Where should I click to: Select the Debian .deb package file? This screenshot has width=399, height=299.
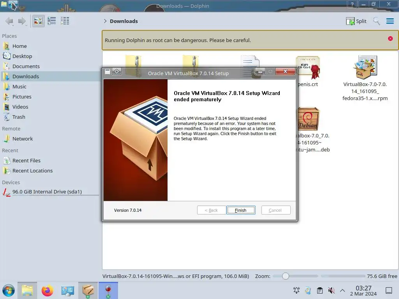click(x=314, y=130)
